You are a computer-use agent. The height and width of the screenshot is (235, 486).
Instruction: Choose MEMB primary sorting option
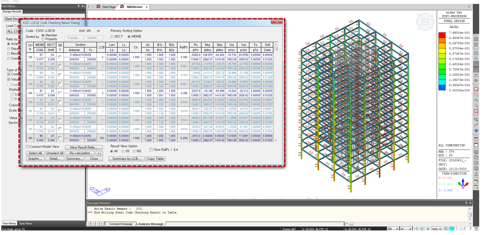(129, 36)
